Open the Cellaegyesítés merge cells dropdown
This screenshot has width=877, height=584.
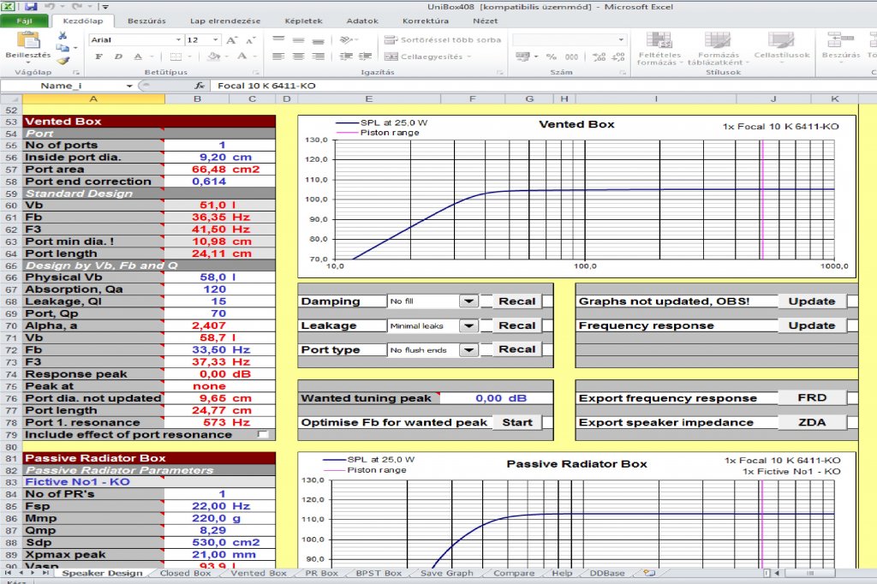pos(468,57)
